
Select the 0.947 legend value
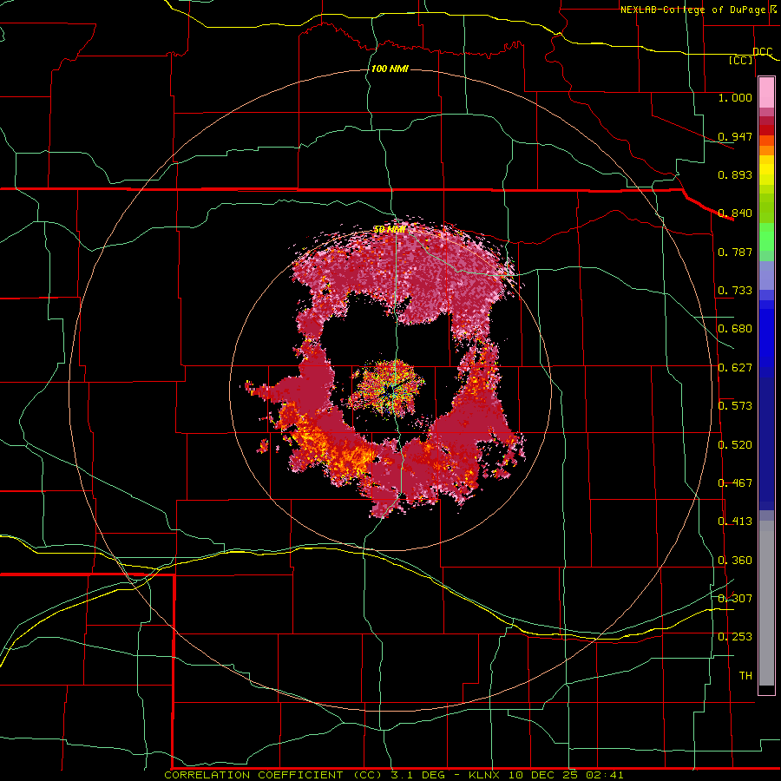click(735, 136)
